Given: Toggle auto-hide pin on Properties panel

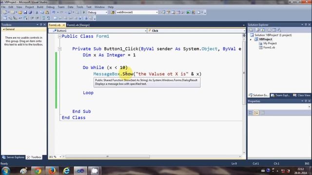Looking at the screenshot, I should (306, 101).
